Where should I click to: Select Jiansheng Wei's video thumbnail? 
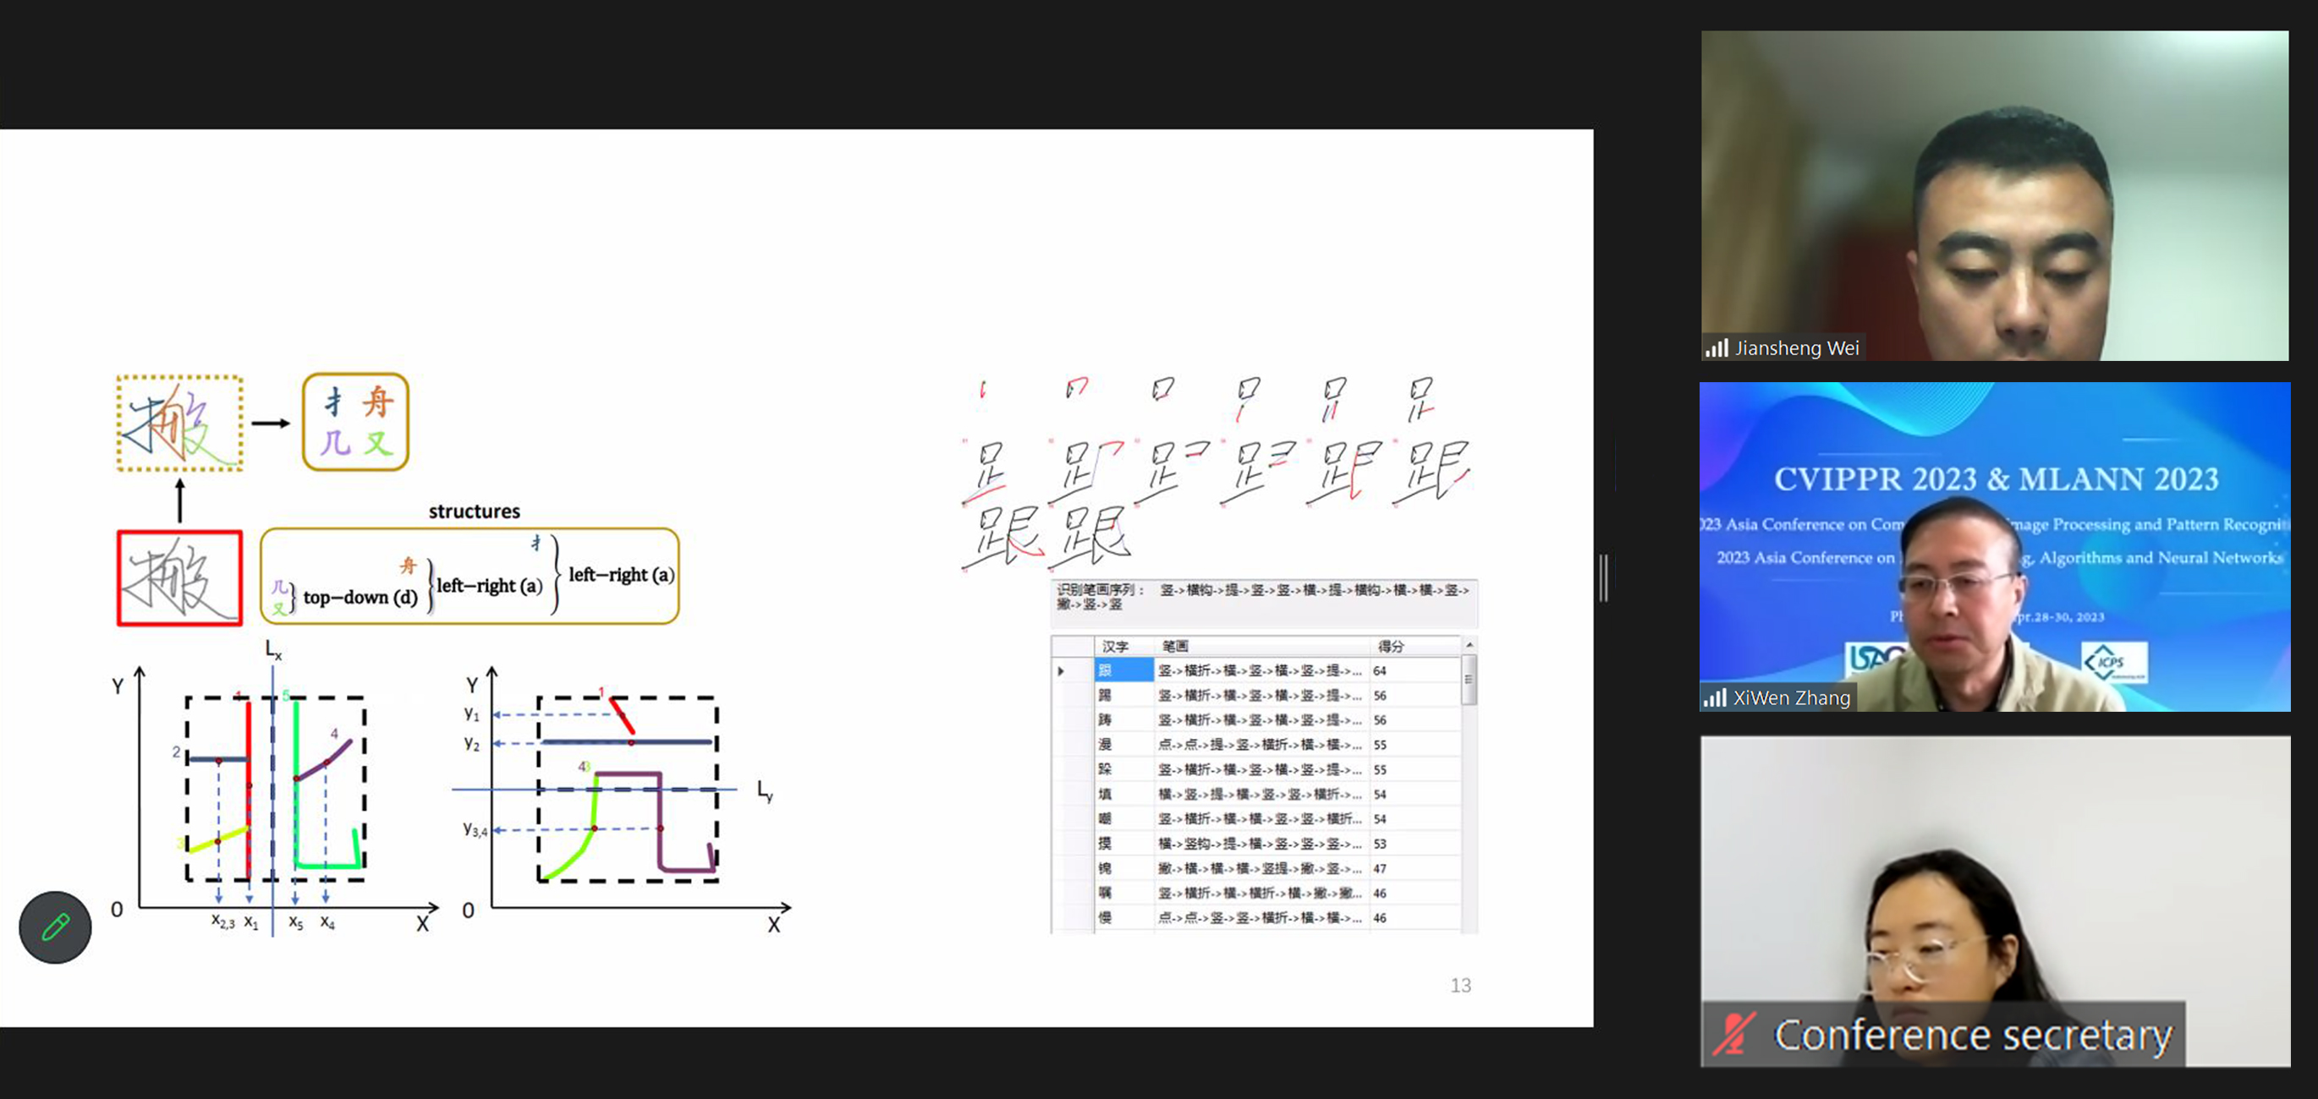pyautogui.click(x=1994, y=196)
